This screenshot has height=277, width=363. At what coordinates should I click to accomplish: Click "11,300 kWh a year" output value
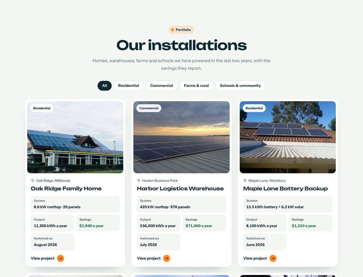coord(51,226)
